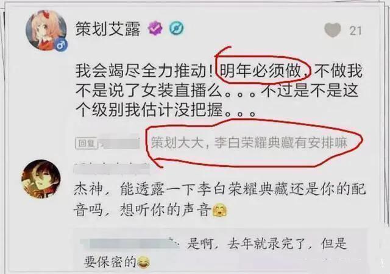Click the blue compass badge beside 策划艾露
The width and height of the screenshot is (390, 274).
tap(177, 28)
